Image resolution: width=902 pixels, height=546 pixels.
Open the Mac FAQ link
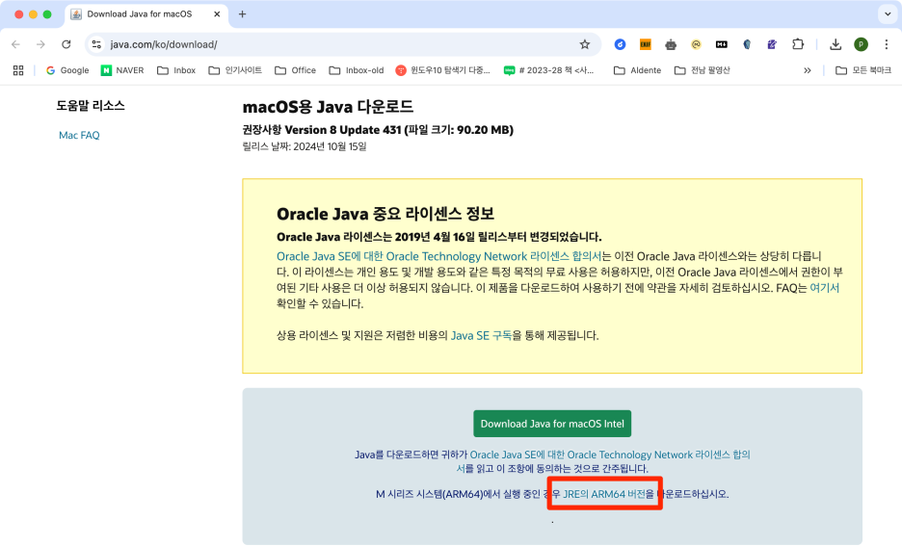click(x=79, y=135)
